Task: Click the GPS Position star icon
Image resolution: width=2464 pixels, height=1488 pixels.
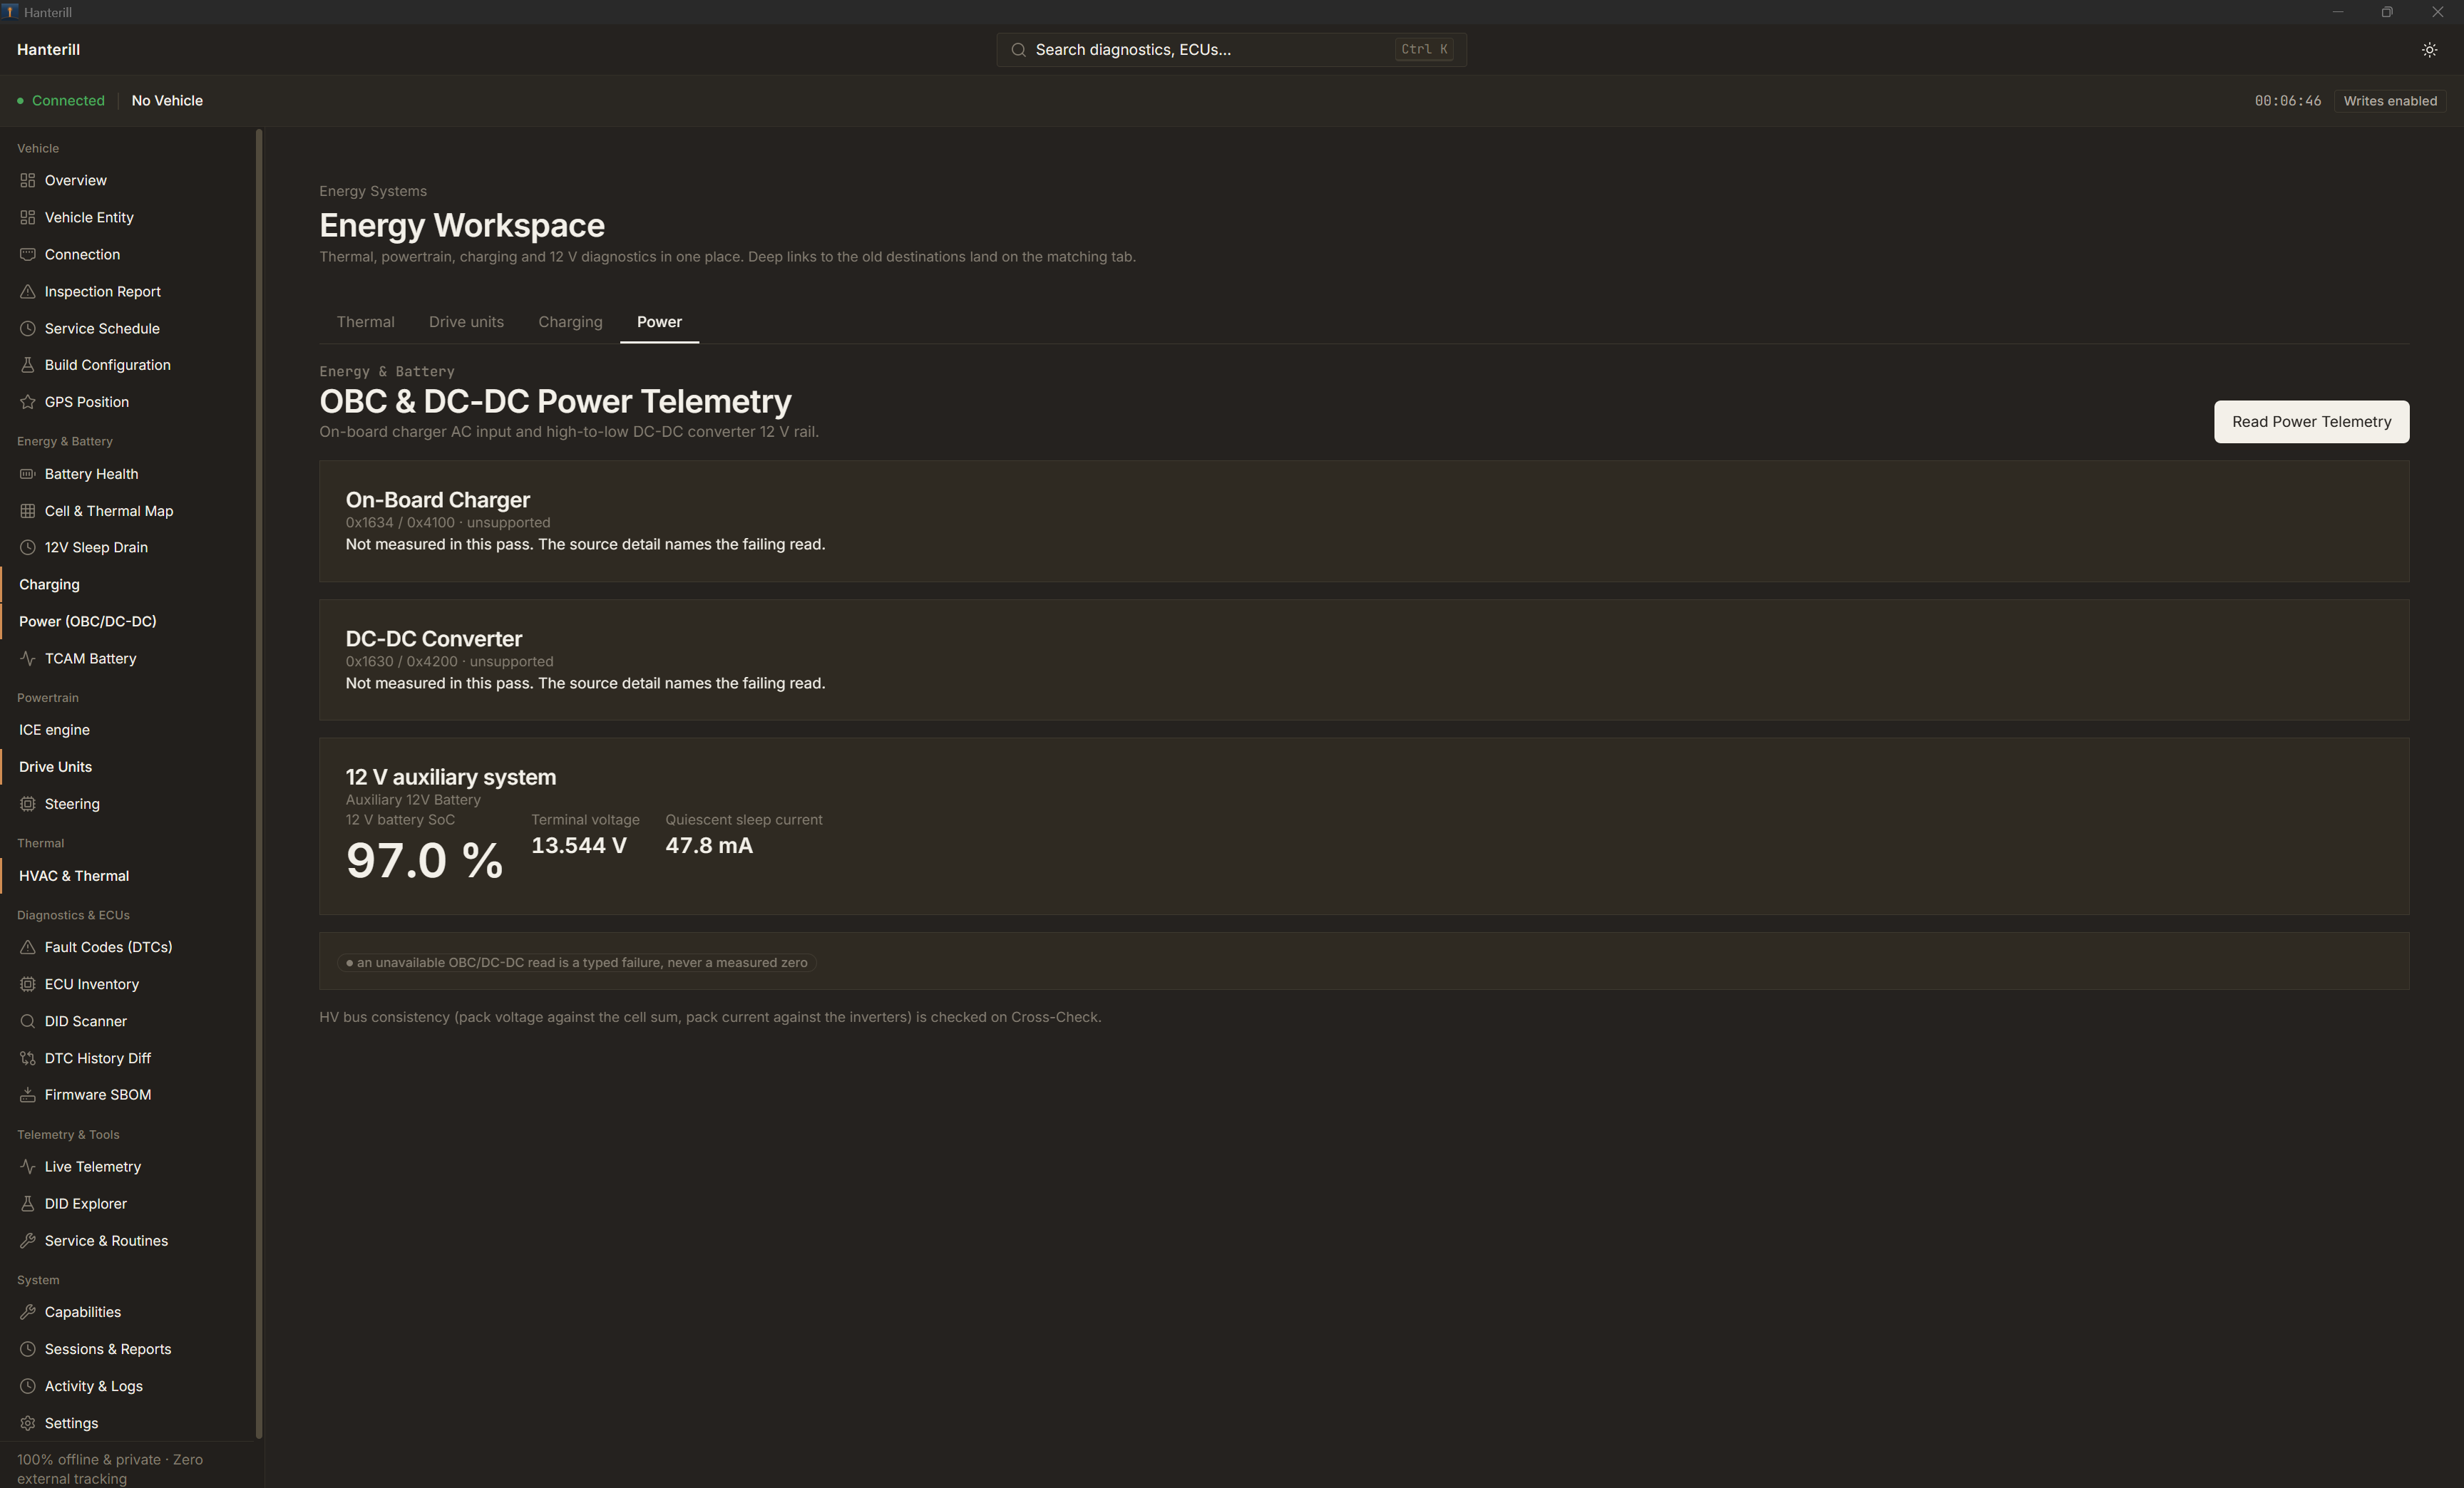Action: (27, 403)
